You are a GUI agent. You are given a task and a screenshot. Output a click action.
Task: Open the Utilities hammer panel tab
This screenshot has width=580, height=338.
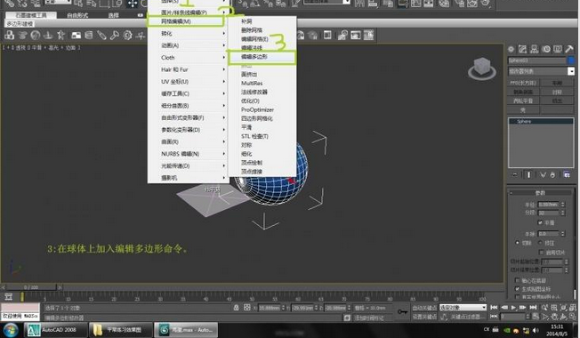pos(569,49)
